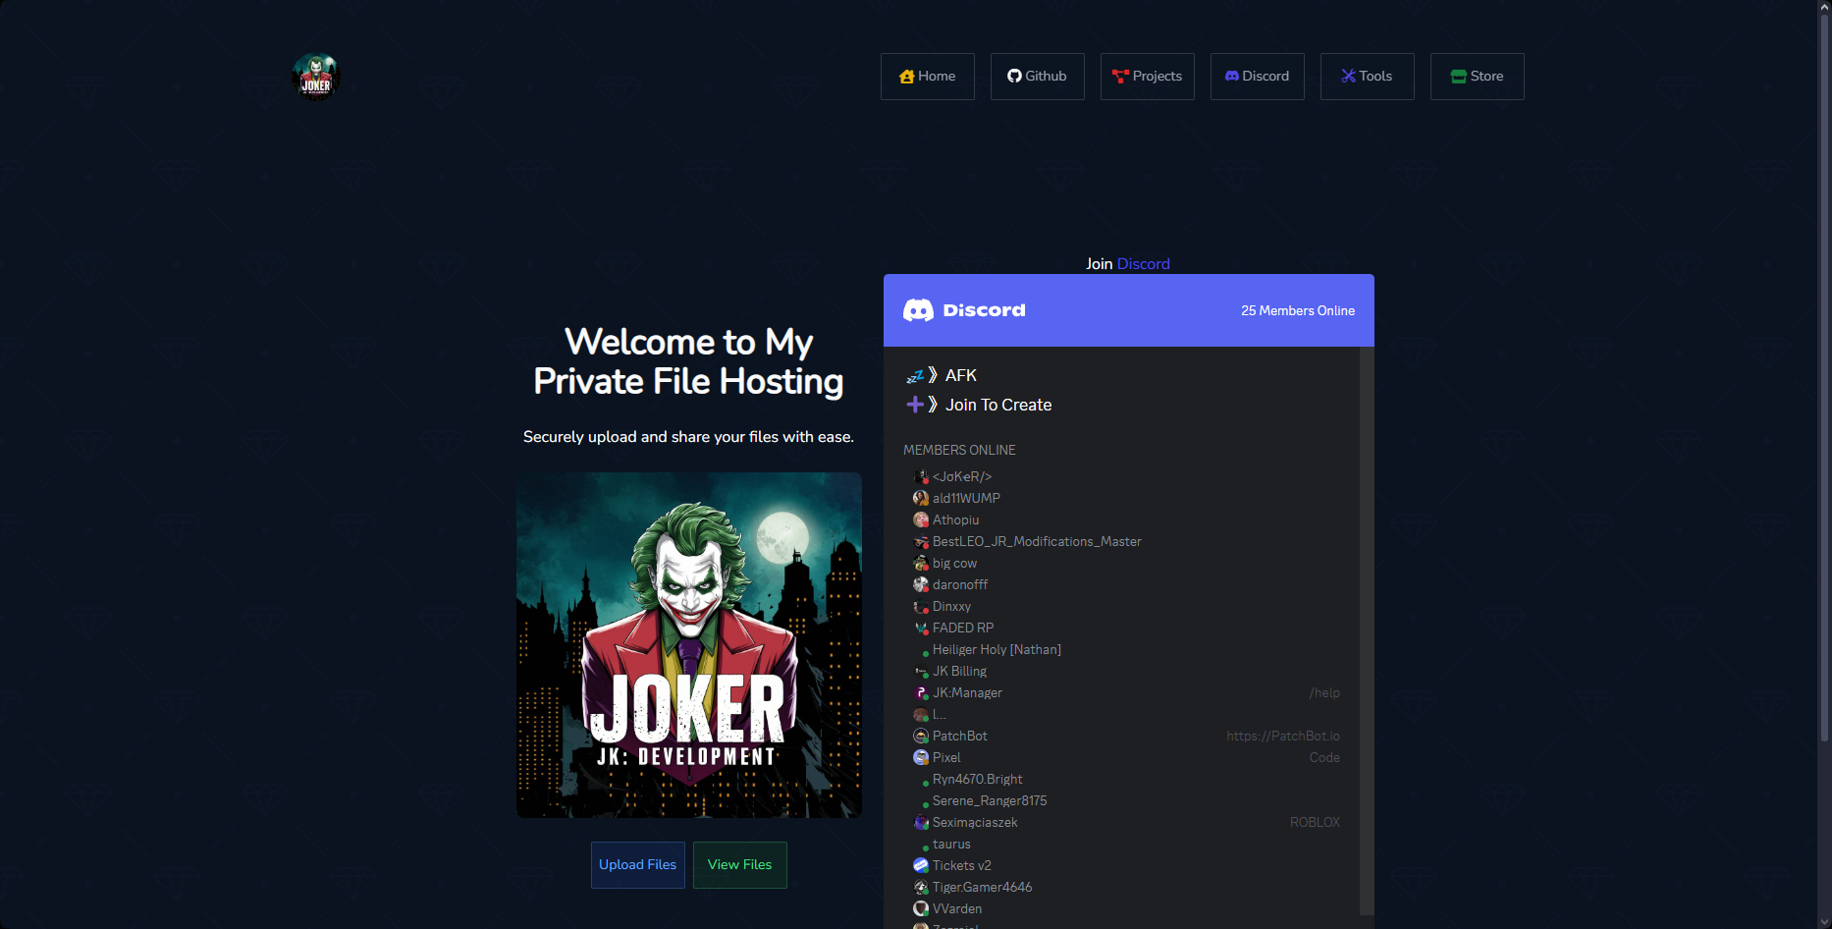This screenshot has height=929, width=1832.
Task: Click the Serene_Ranger8175 member name
Action: coord(990,801)
